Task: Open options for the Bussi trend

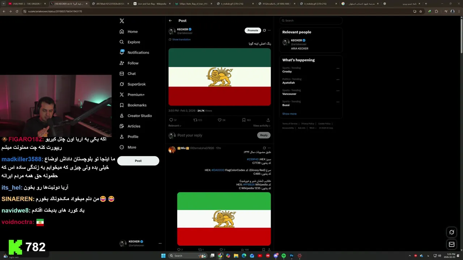Action: coord(338,102)
